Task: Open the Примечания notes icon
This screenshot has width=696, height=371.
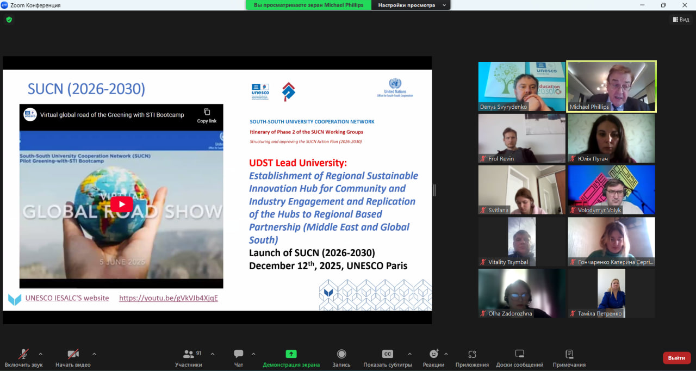Action: tap(569, 354)
